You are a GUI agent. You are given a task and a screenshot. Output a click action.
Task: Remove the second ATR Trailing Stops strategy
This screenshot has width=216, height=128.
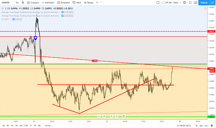[x=72, y=16]
